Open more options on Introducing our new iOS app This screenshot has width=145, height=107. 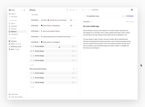pyautogui.click(x=77, y=20)
